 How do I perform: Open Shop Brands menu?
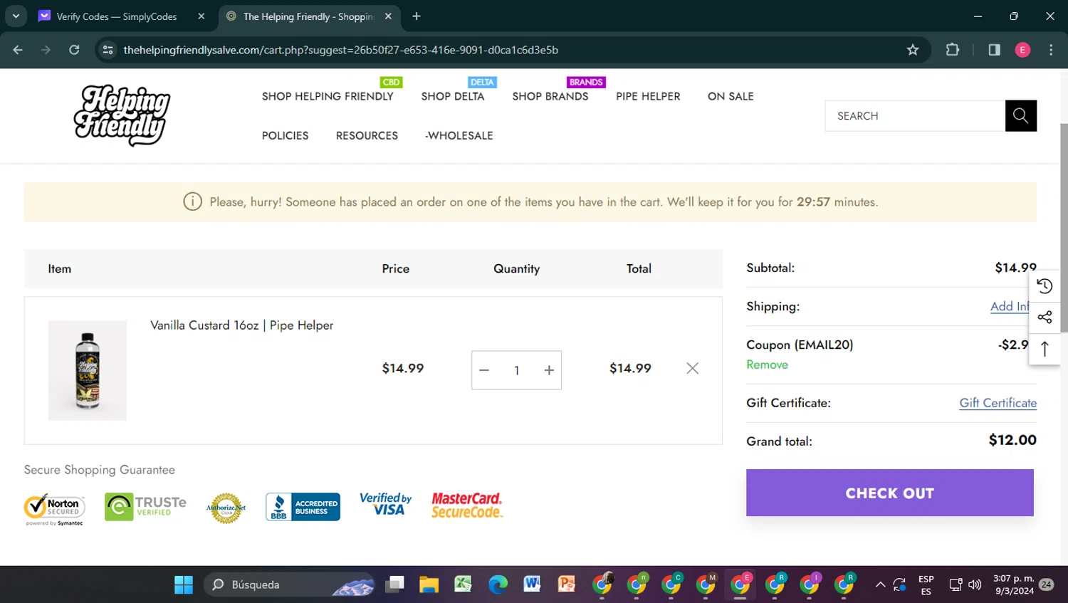point(550,96)
